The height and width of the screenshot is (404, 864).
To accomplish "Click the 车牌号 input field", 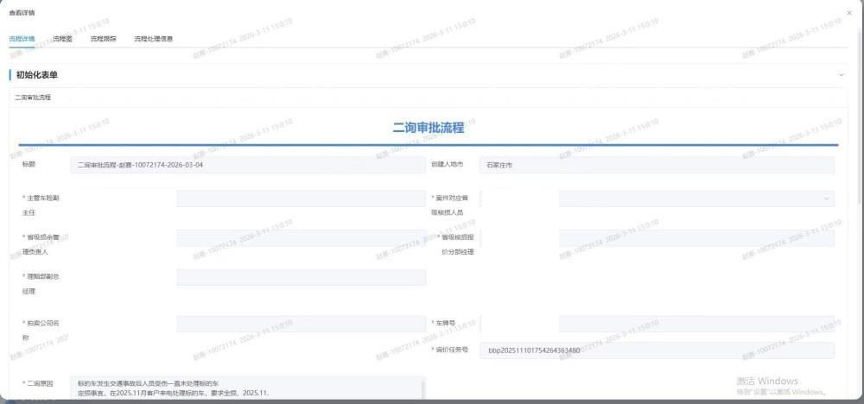I will click(x=696, y=324).
